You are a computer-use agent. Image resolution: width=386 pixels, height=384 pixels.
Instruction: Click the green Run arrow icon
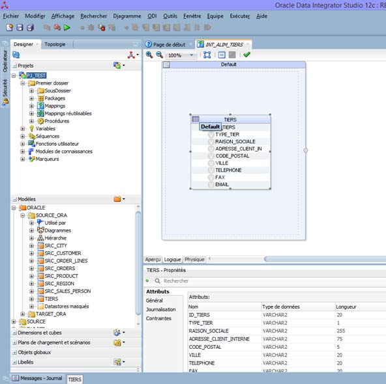pyautogui.click(x=67, y=27)
